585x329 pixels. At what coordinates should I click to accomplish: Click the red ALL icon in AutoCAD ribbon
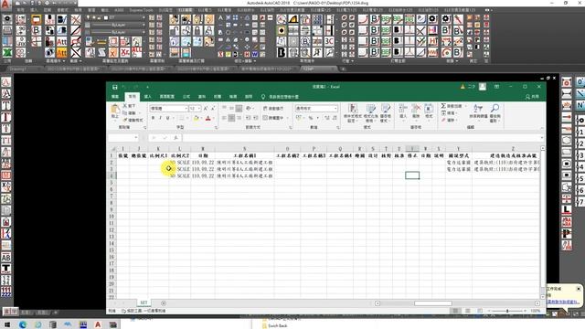click(136, 52)
